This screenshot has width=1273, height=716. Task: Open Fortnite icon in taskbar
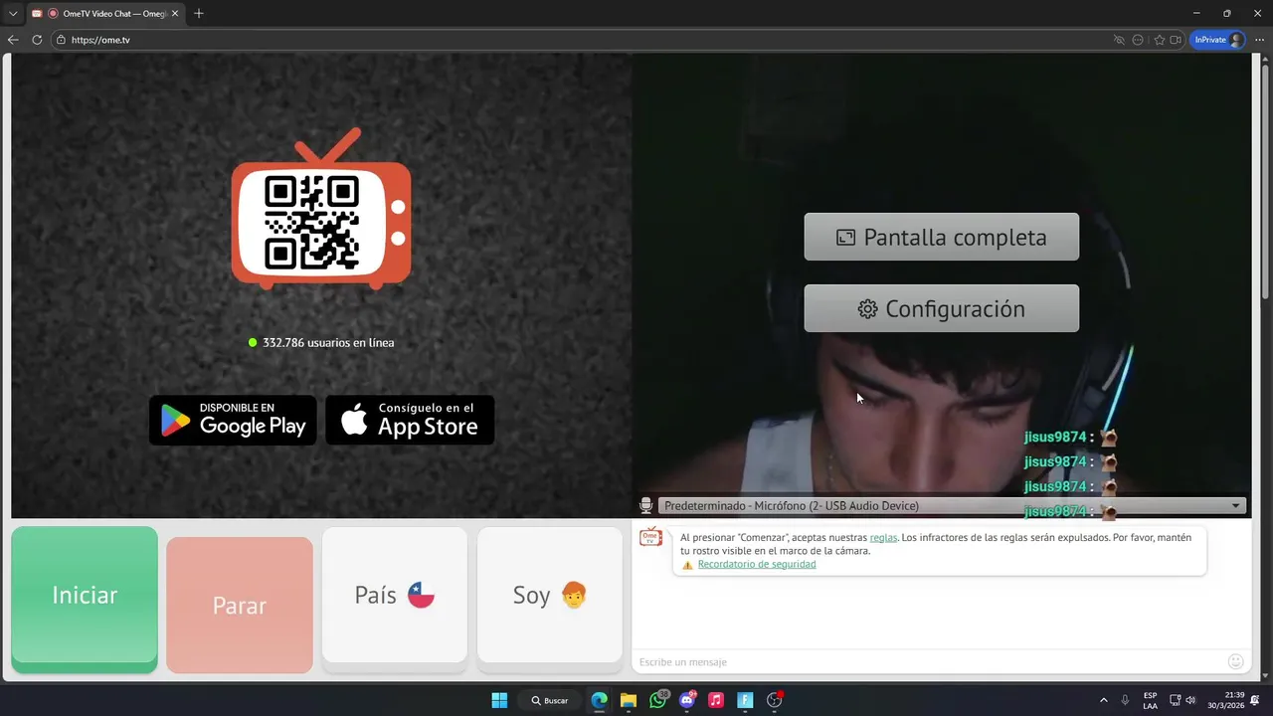pyautogui.click(x=745, y=700)
